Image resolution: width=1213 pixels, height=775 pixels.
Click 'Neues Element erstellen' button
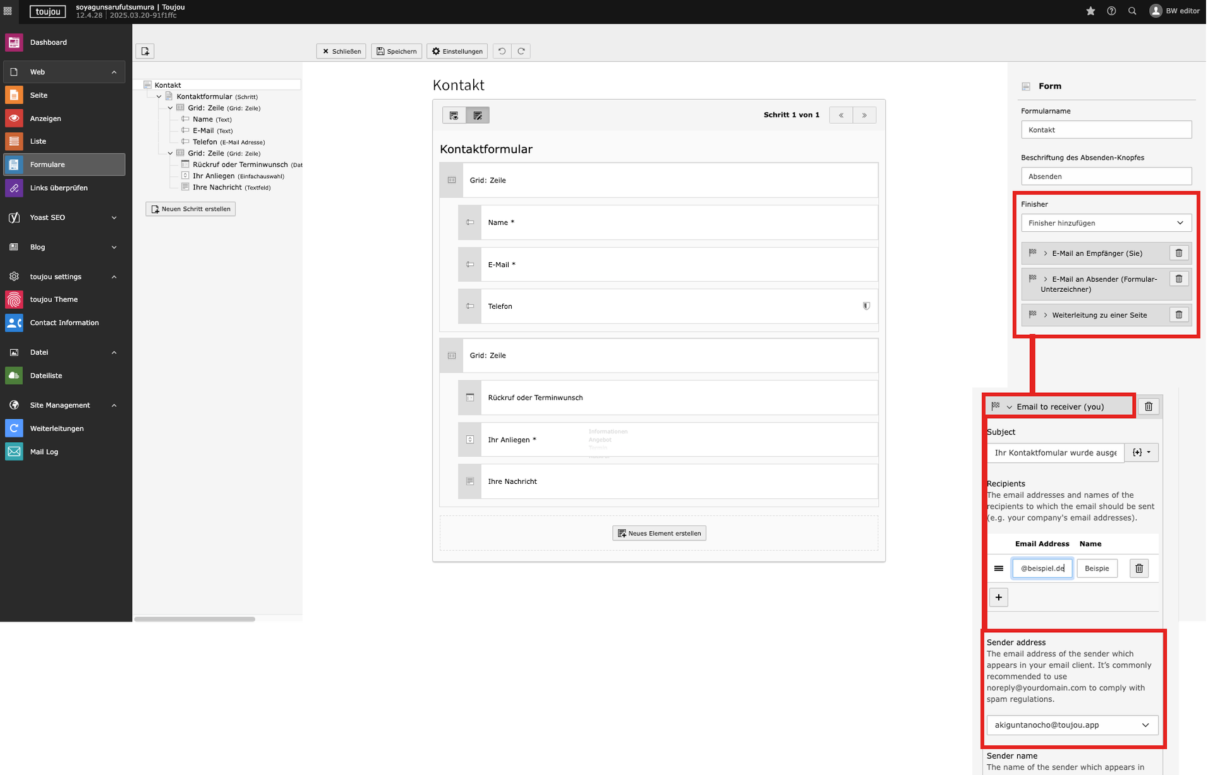[659, 533]
